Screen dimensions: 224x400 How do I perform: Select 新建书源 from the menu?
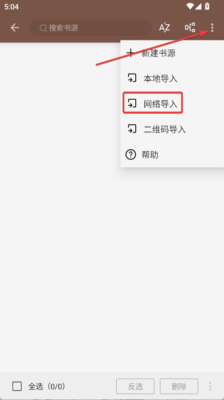coord(172,53)
